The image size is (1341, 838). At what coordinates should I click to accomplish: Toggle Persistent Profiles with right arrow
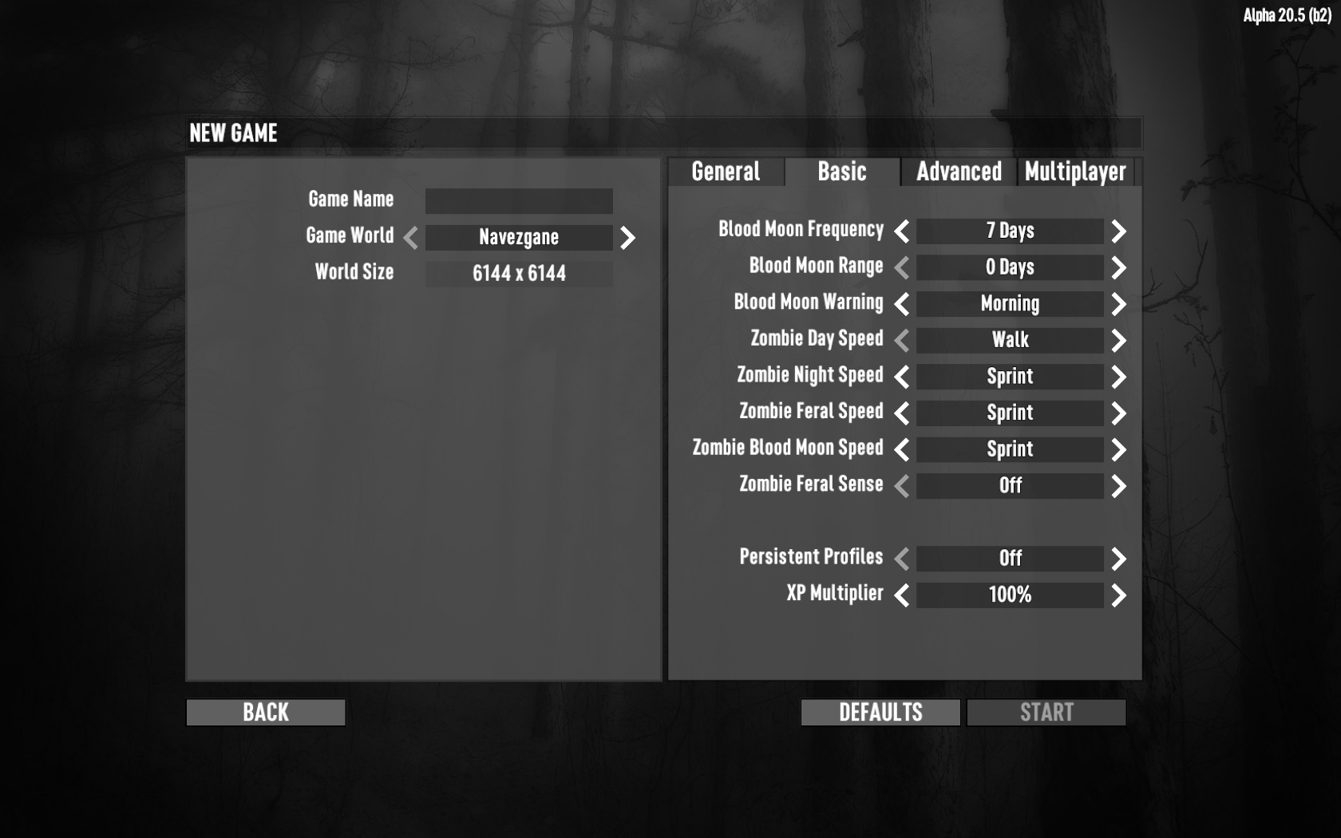coord(1119,559)
